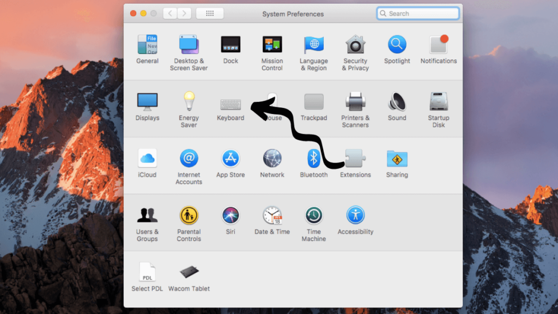Focus the Search field
Screen dimensions: 558x314
click(x=418, y=14)
